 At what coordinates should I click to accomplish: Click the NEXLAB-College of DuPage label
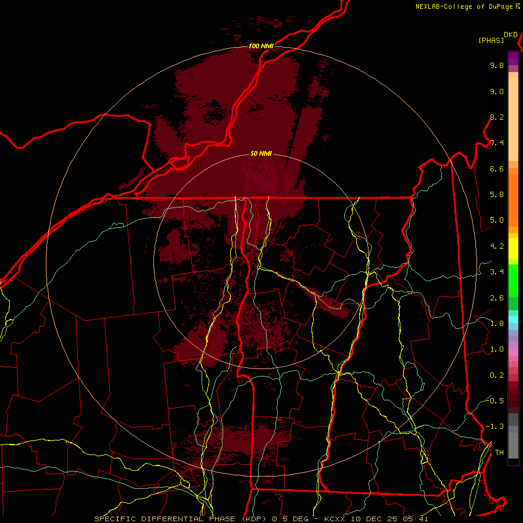point(464,6)
